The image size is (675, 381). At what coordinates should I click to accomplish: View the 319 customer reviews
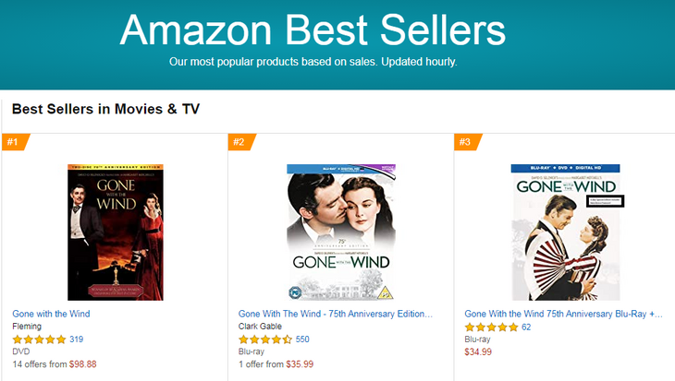pos(77,339)
